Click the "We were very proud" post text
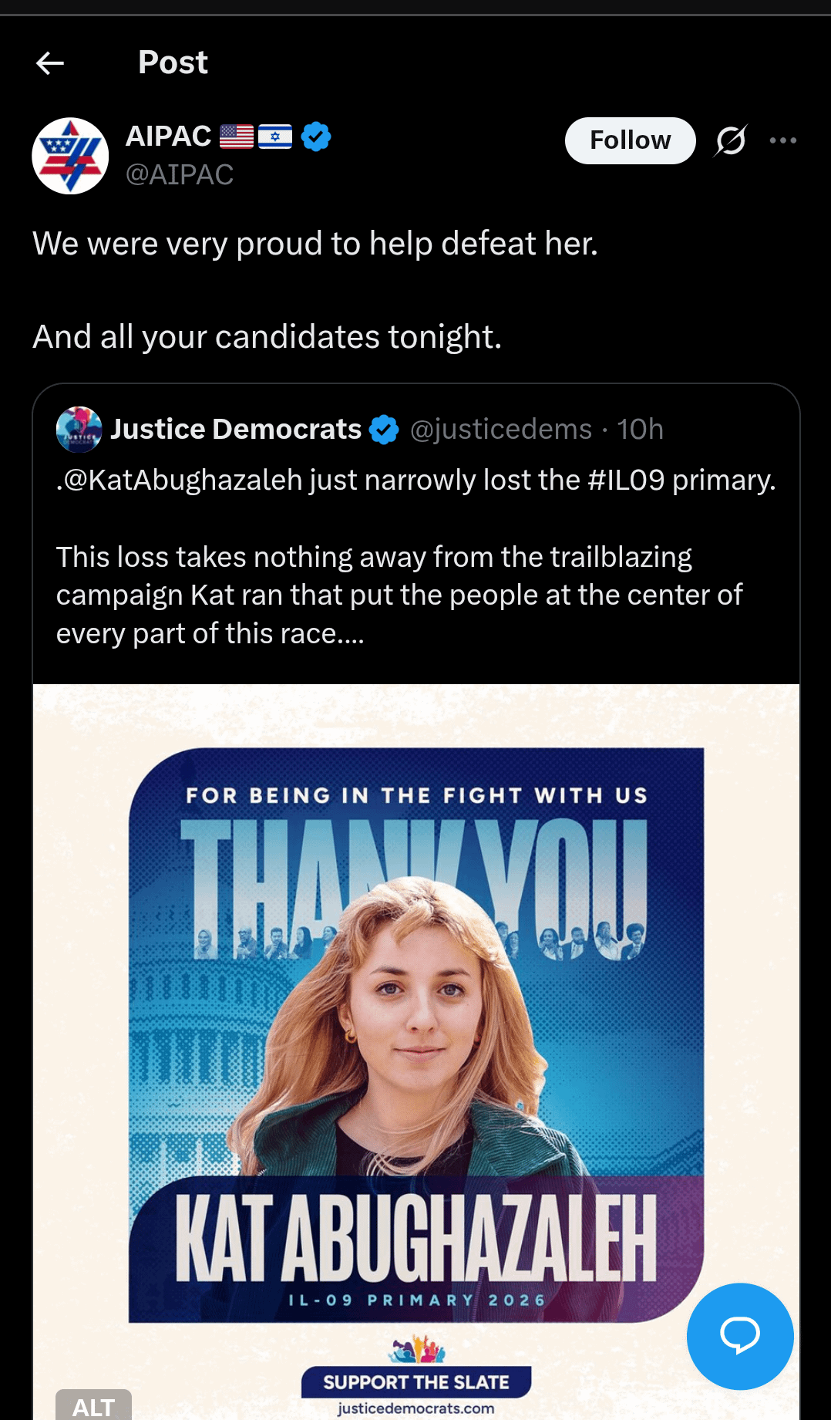 [x=315, y=244]
